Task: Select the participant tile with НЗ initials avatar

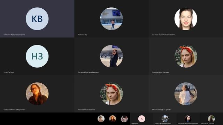Action: 37,56
